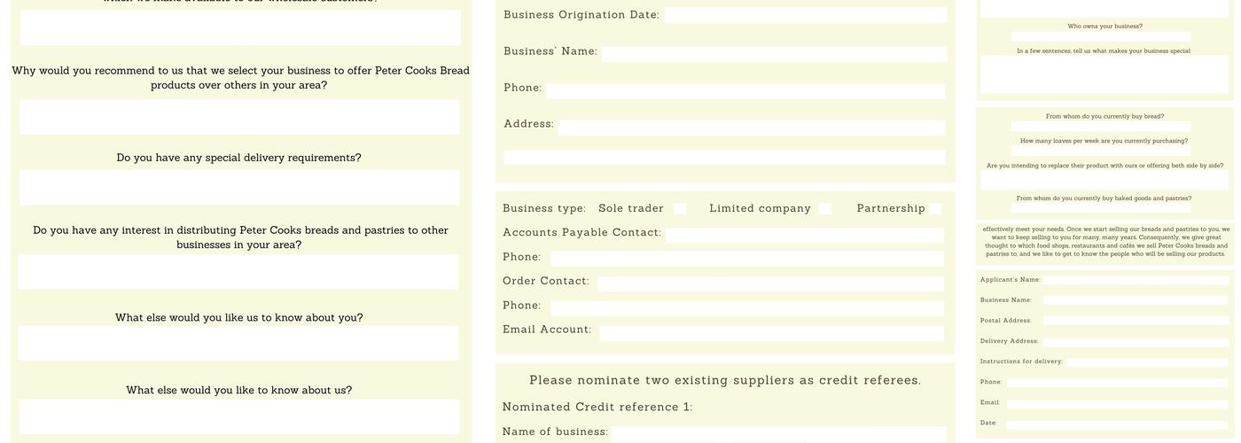Check the Limited company box
Screen dimensions: 1241x443
point(825,209)
